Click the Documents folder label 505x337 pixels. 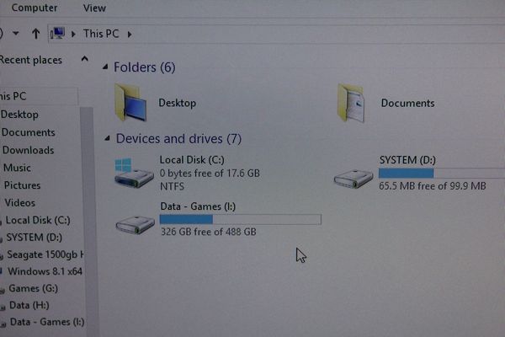(407, 103)
